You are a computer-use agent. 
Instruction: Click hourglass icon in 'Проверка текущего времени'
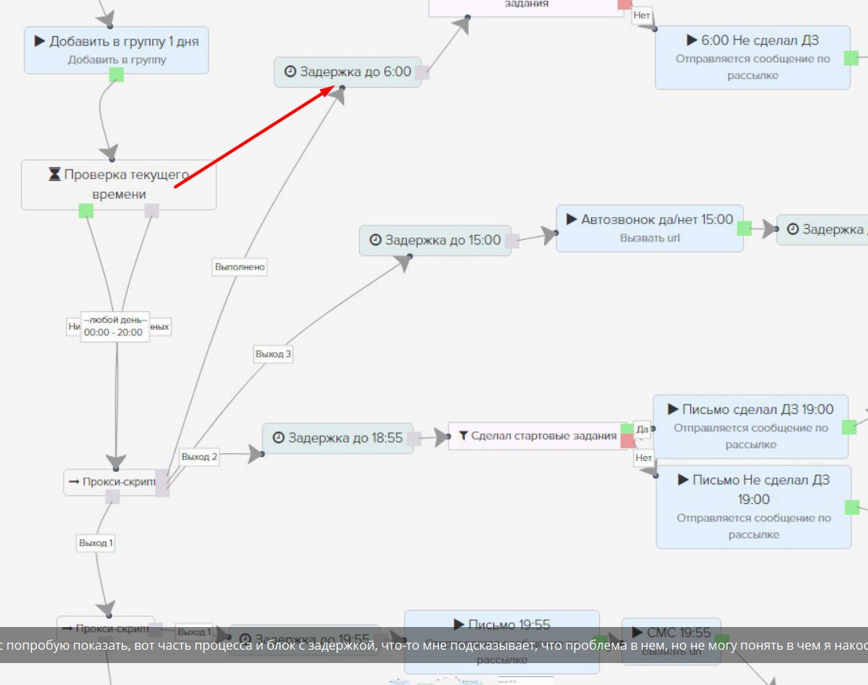point(54,174)
